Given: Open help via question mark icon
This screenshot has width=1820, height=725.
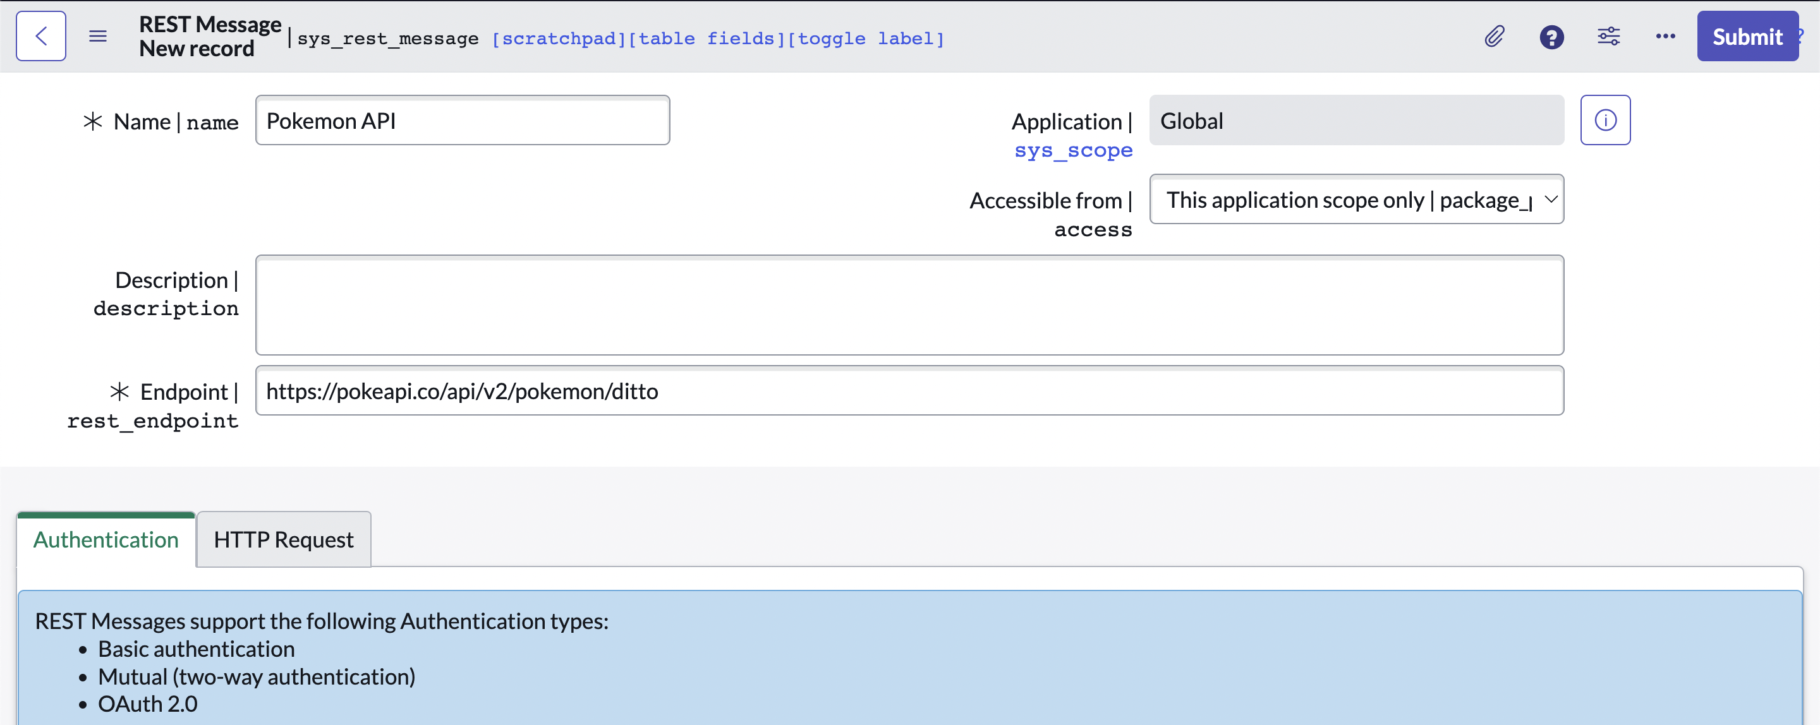Looking at the screenshot, I should pyautogui.click(x=1551, y=37).
